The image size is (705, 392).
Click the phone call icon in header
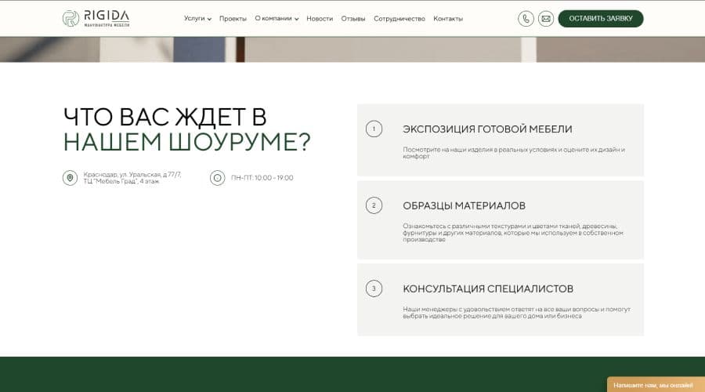tap(526, 19)
